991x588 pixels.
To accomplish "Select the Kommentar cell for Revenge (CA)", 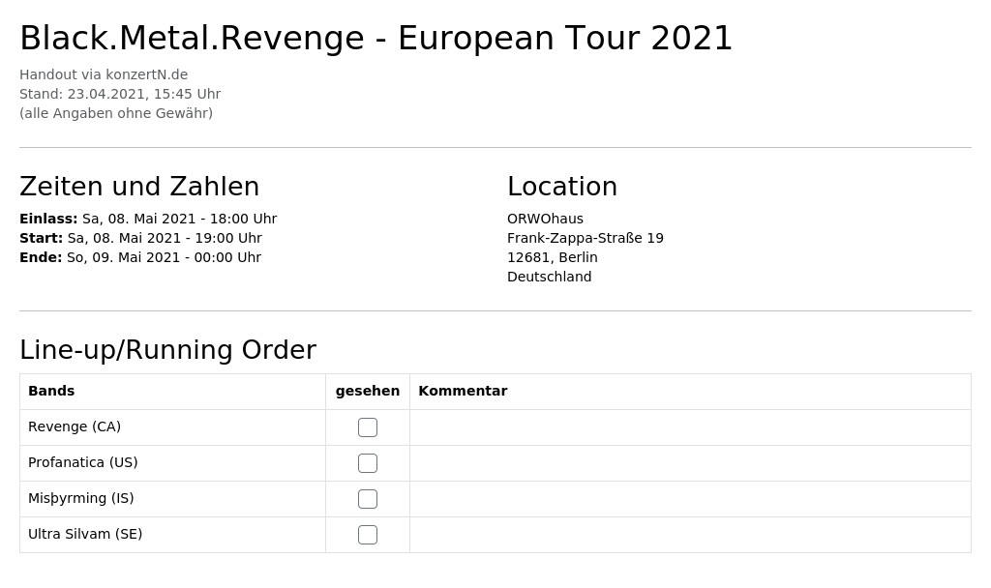I will point(690,427).
